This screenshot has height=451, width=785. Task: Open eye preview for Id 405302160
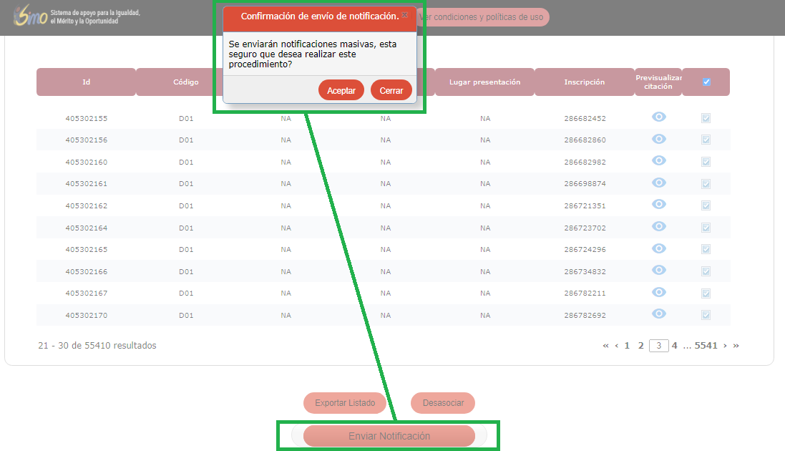(658, 160)
